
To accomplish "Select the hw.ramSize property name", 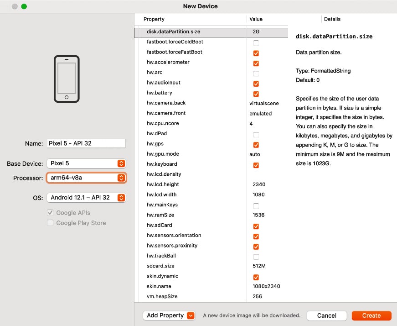I will (x=160, y=215).
